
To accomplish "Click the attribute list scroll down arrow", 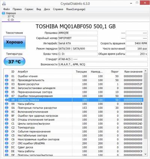I will 145,154.
